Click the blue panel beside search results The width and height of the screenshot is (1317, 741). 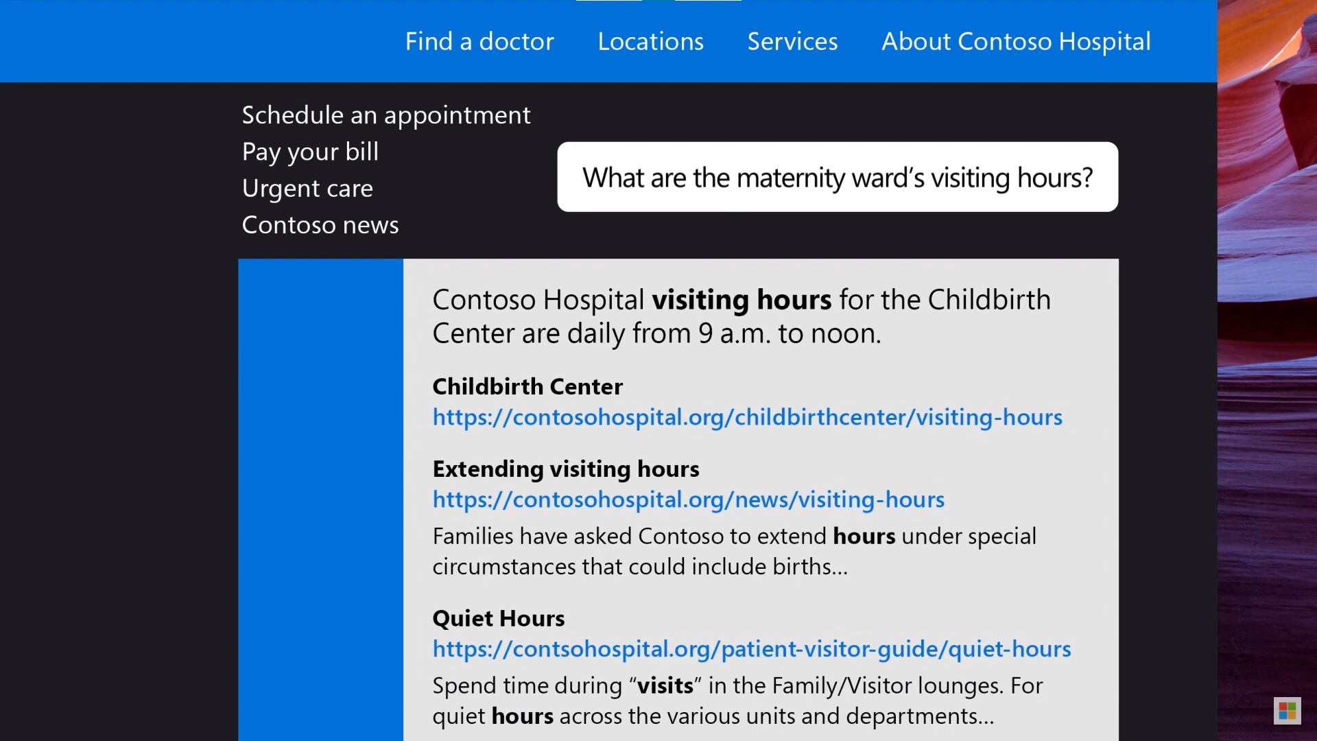(x=320, y=499)
